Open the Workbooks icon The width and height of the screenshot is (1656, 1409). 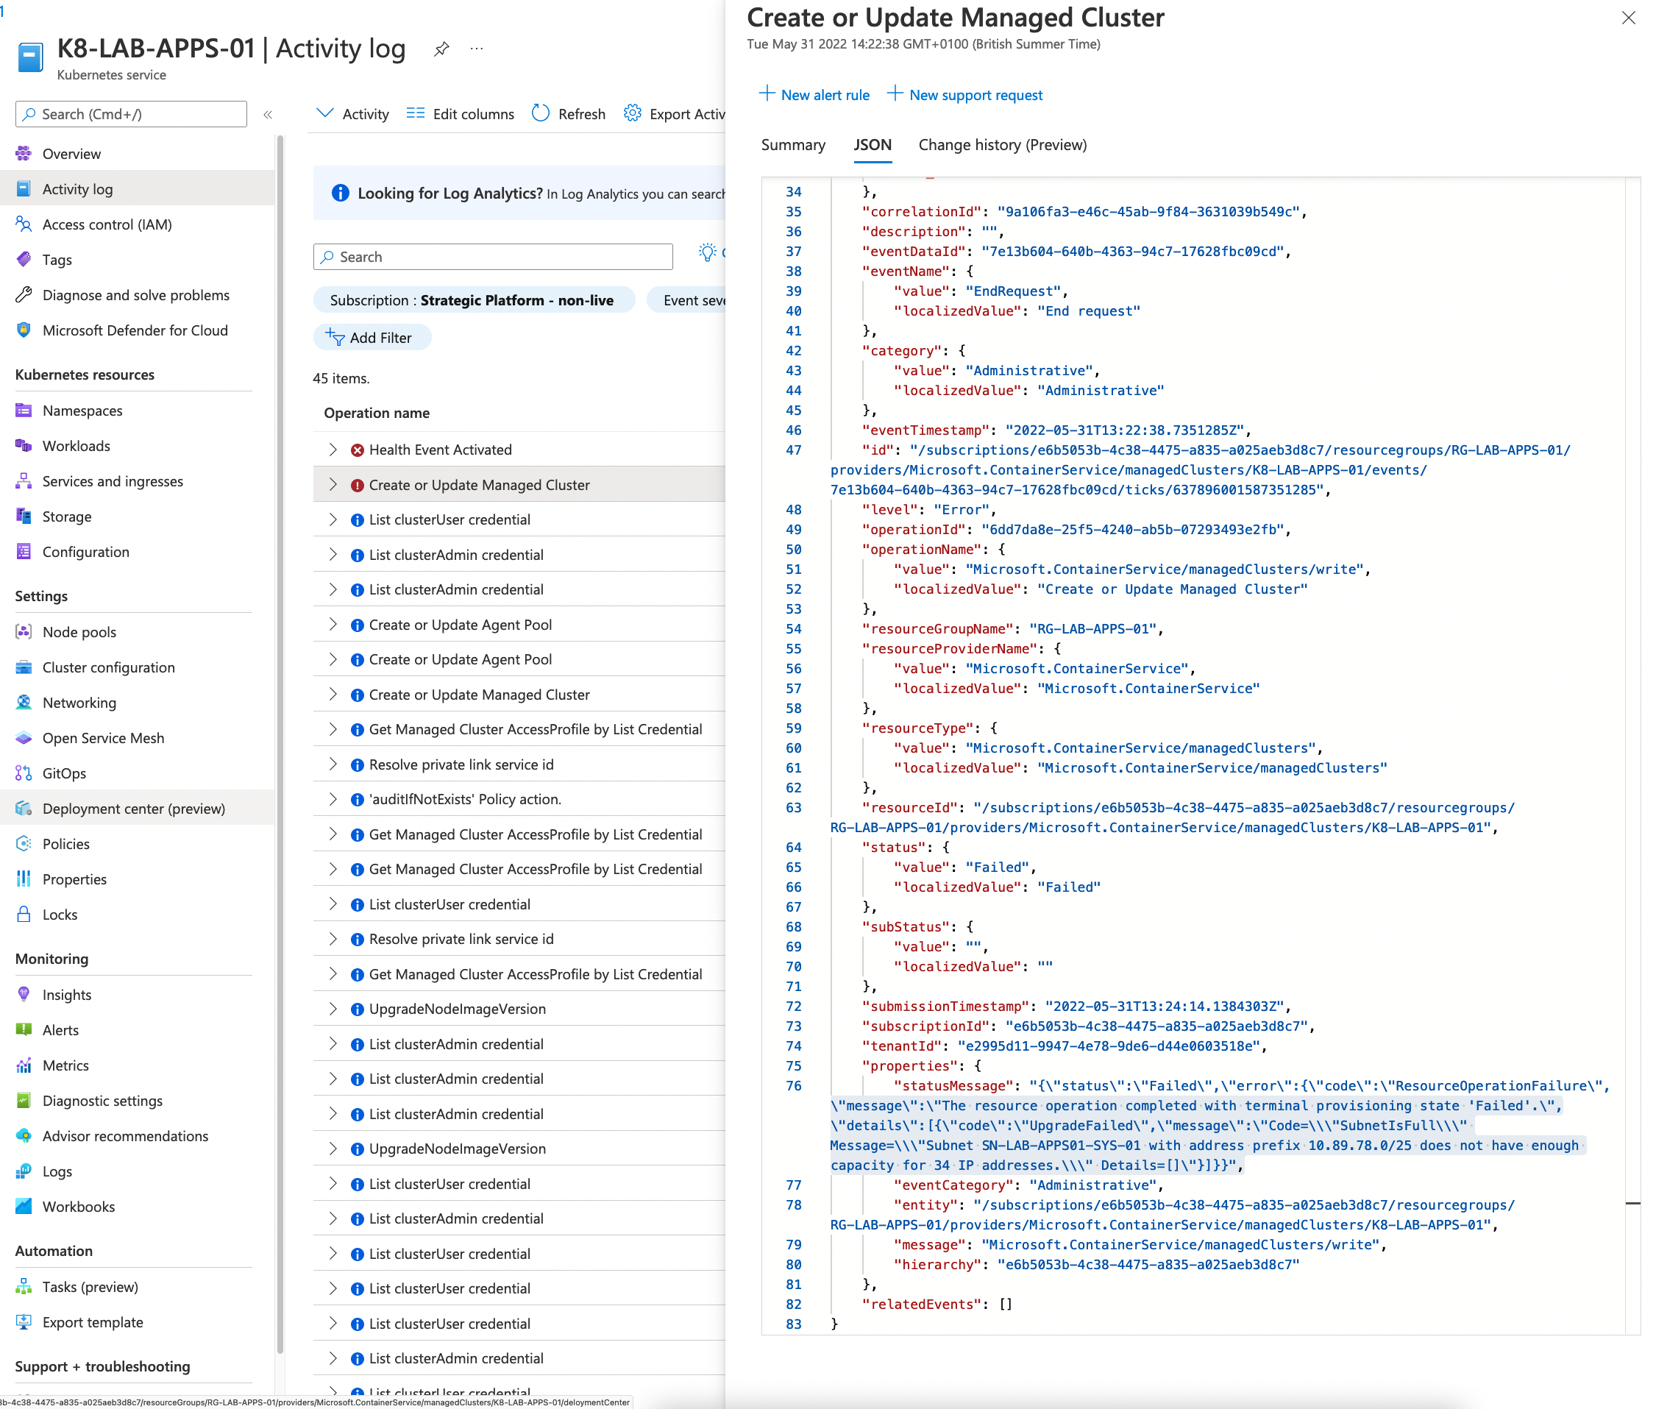click(24, 1205)
